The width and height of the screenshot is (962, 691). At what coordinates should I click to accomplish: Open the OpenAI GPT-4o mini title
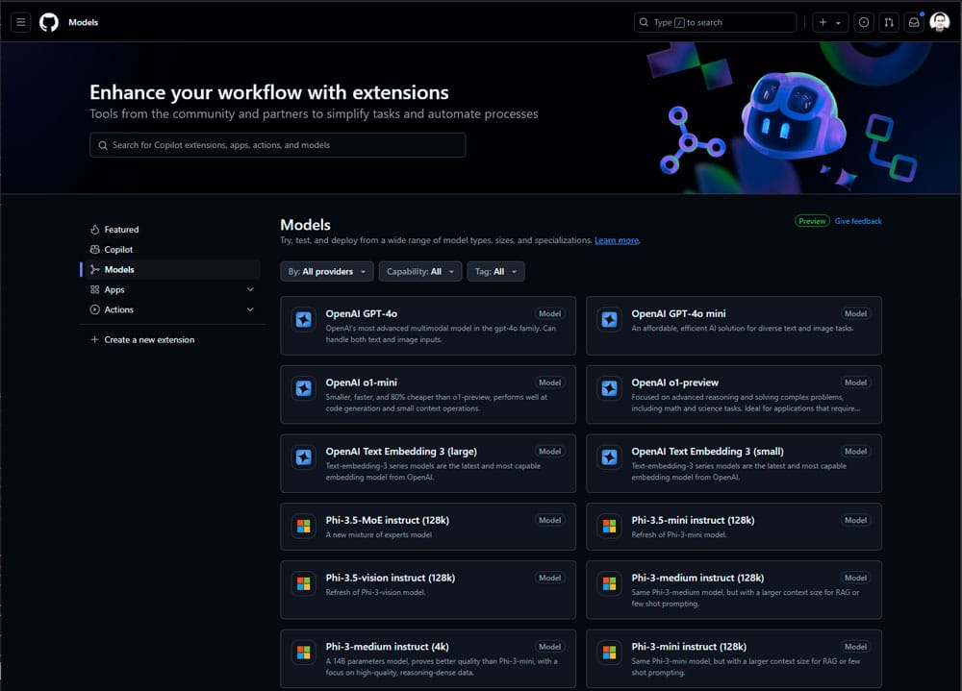pos(678,313)
